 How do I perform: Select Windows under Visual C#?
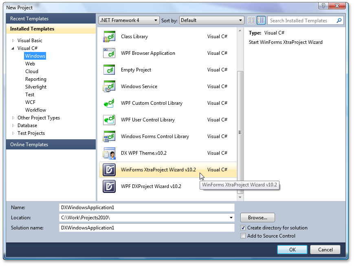tap(35, 56)
